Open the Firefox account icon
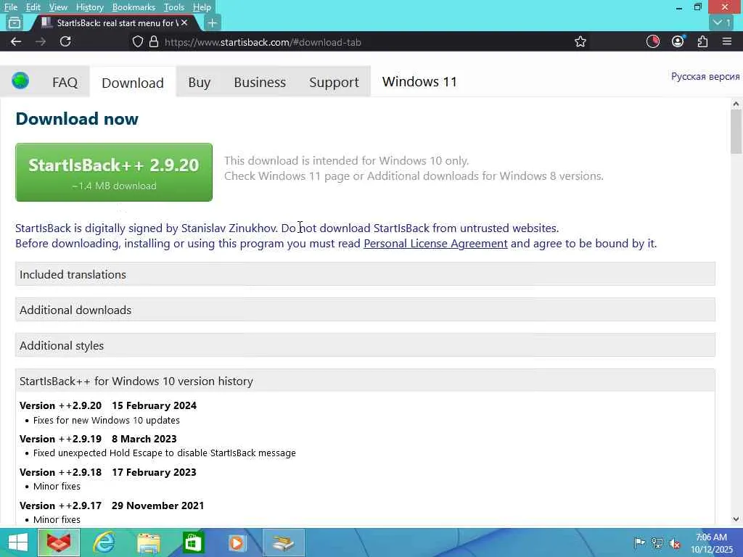This screenshot has height=557, width=743. tap(678, 41)
